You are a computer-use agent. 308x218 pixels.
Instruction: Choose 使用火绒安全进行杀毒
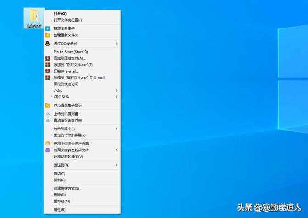coord(82,144)
